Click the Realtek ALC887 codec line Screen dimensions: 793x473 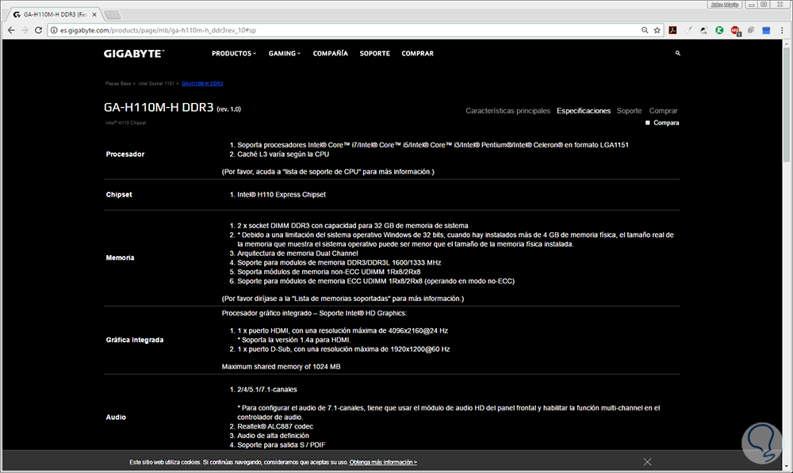point(275,426)
